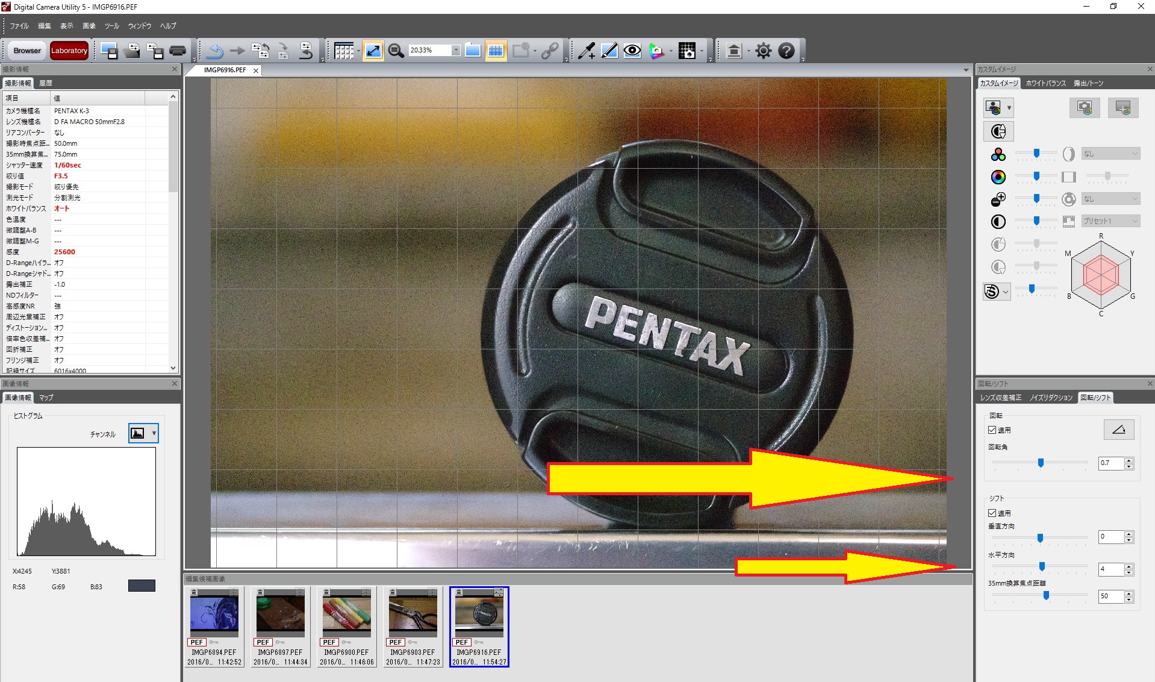Viewport: 1155px width, 682px height.
Task: Click the blue undo arrow icon
Action: point(214,51)
